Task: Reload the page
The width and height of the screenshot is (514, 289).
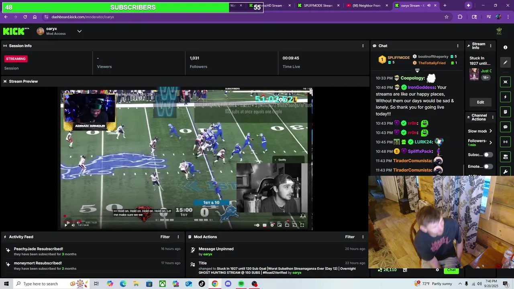Action: pos(25,17)
